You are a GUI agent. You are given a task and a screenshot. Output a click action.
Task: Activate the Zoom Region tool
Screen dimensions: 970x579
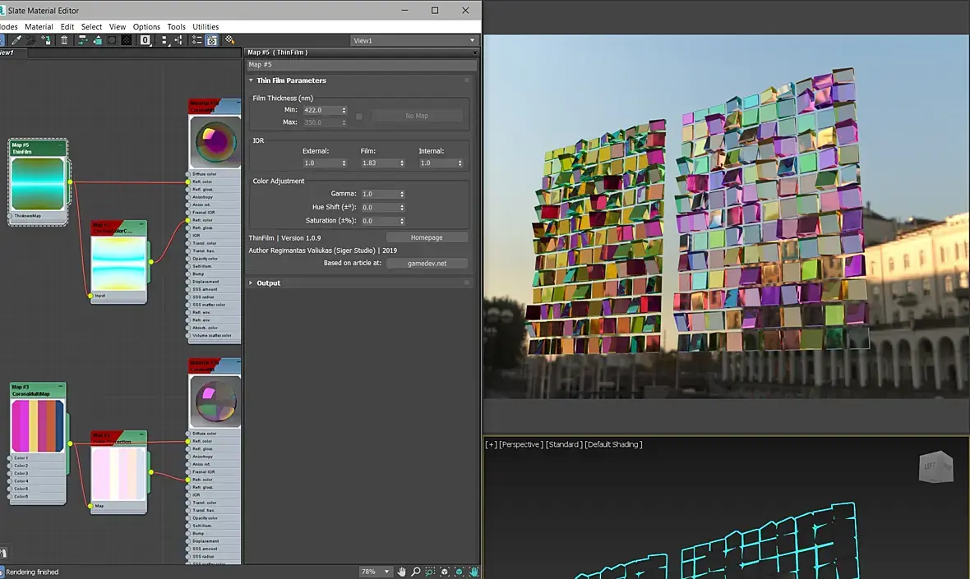430,572
